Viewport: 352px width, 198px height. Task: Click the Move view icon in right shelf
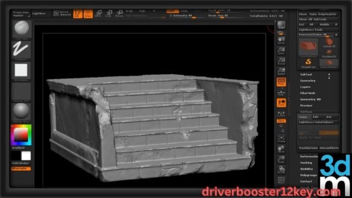281,149
